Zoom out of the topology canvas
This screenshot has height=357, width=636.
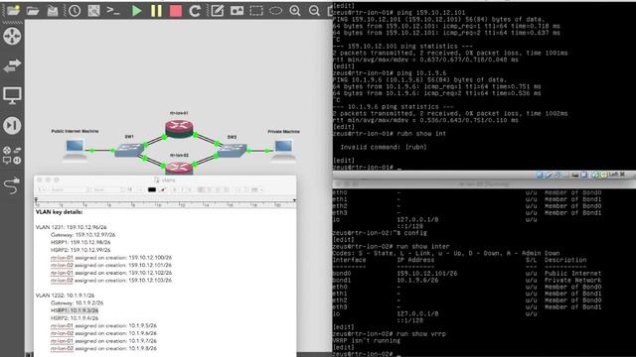[314, 11]
